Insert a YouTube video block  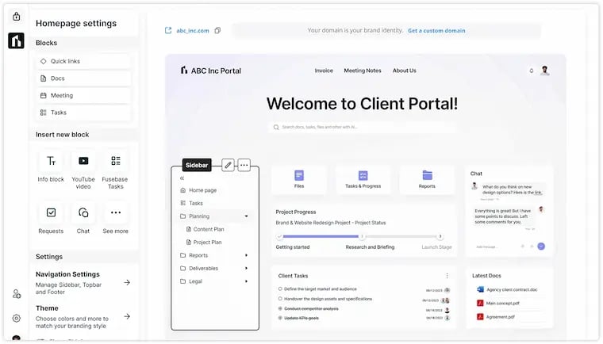pyautogui.click(x=83, y=161)
